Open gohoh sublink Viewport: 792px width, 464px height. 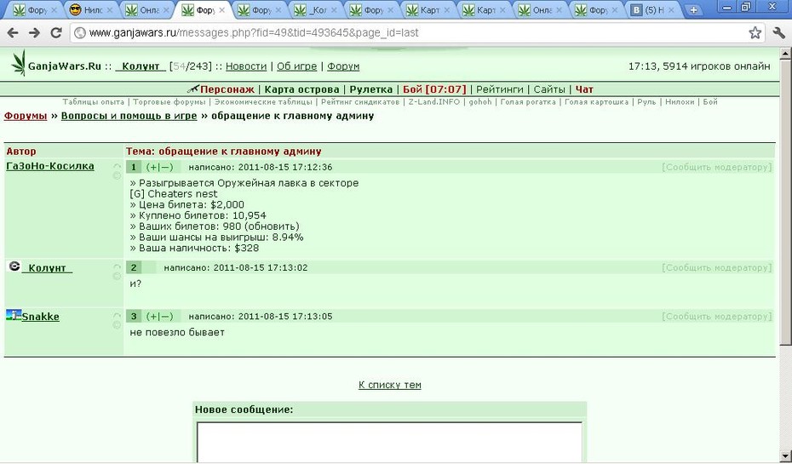(479, 102)
